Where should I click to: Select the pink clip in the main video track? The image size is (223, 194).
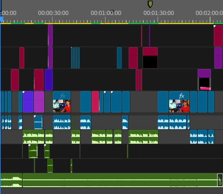(x=95, y=102)
